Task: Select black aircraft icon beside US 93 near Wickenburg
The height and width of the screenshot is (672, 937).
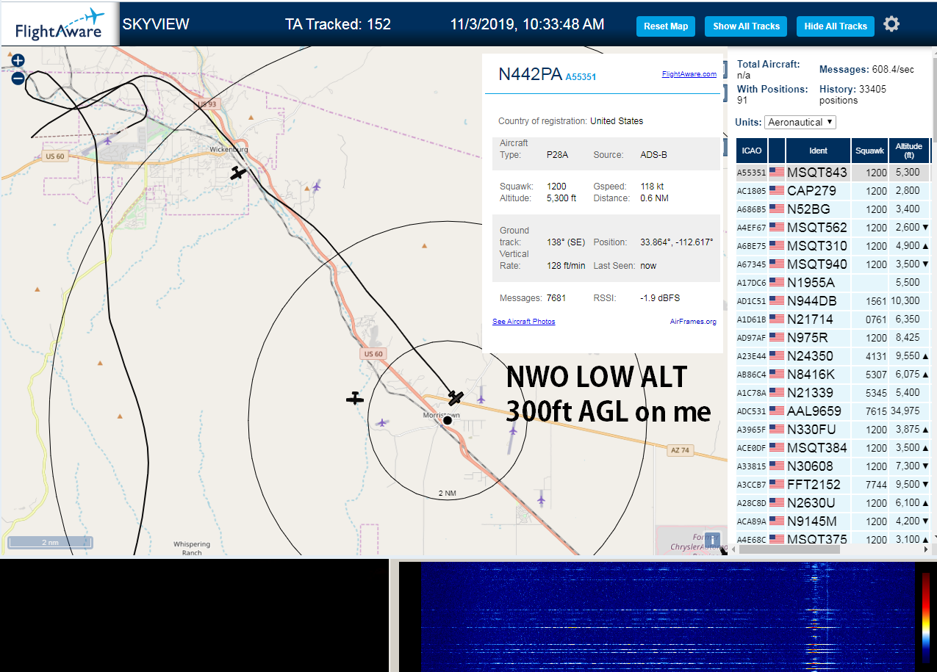Action: (x=237, y=173)
